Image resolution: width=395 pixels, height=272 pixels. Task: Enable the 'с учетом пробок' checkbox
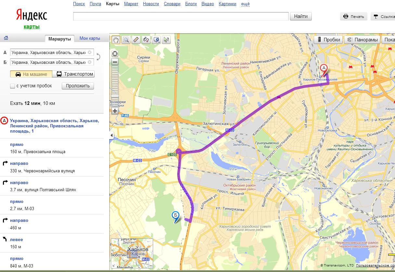(13, 86)
